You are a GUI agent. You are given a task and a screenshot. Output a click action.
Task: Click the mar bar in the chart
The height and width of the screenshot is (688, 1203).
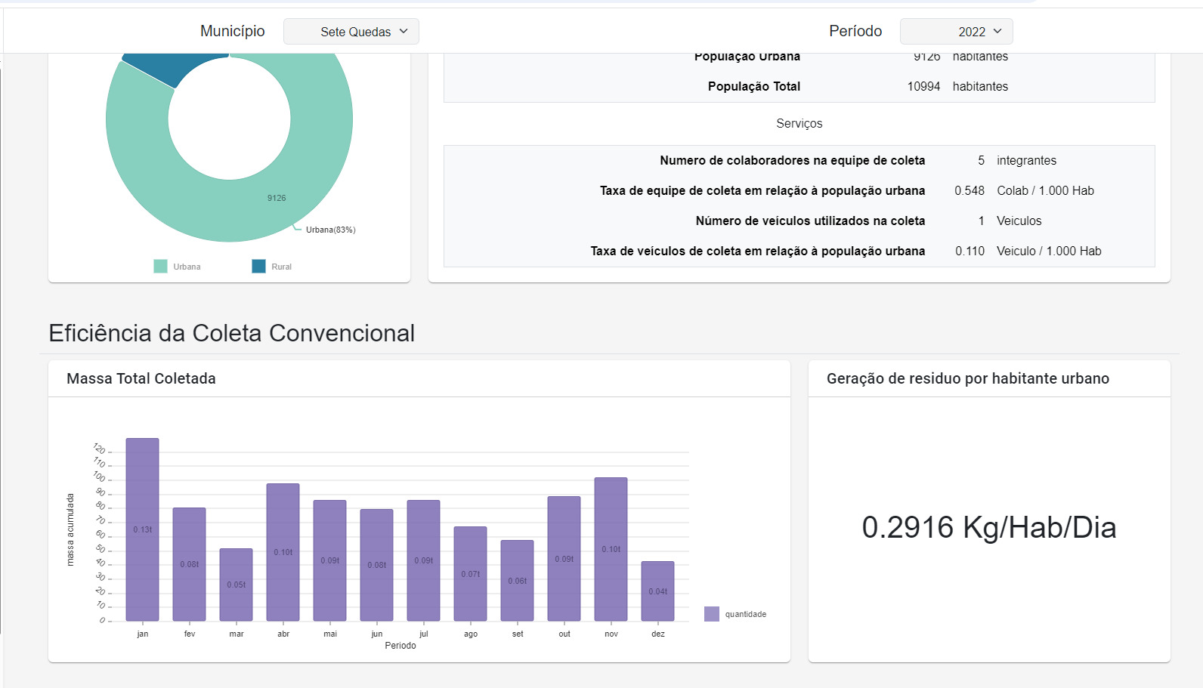tap(236, 584)
